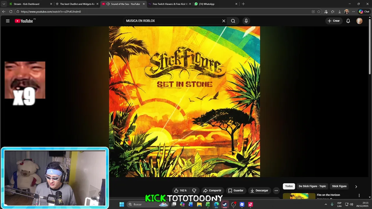The height and width of the screenshot is (209, 372).
Task: Open the YouTube hamburger guide menu
Action: [8, 21]
